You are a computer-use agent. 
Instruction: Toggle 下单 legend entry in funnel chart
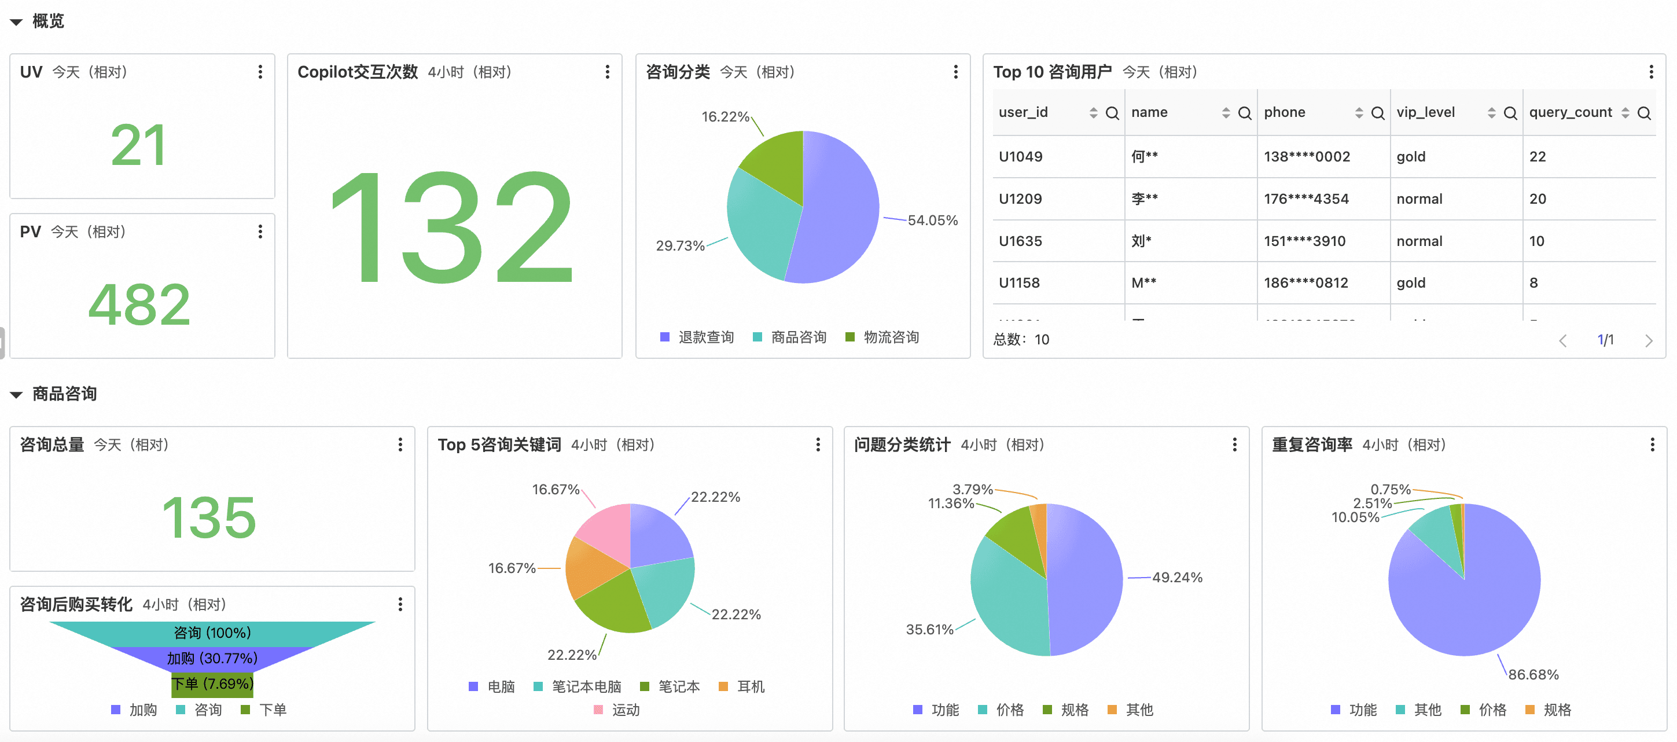pyautogui.click(x=264, y=710)
